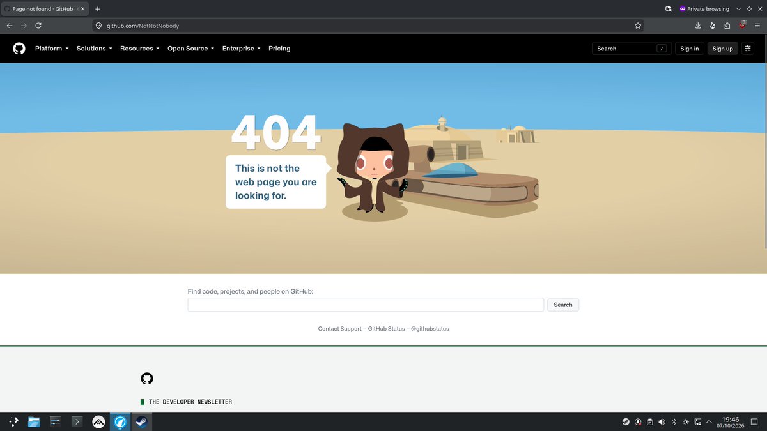Switch to the blue browser taskbar icon
The height and width of the screenshot is (431, 767).
tap(120, 421)
